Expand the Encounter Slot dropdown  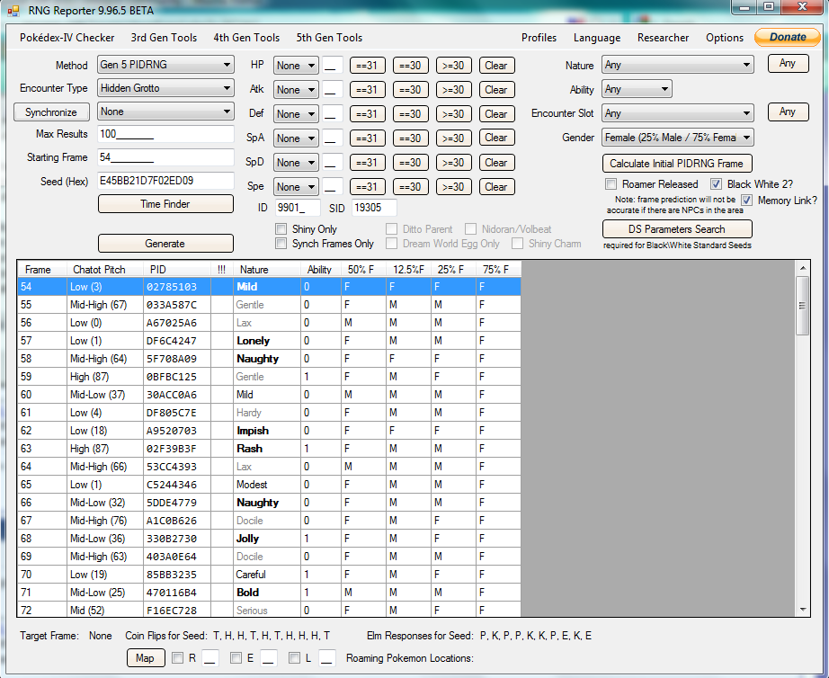coord(678,113)
